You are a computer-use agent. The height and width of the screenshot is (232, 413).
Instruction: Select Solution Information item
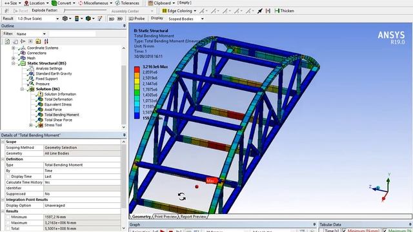(x=60, y=94)
